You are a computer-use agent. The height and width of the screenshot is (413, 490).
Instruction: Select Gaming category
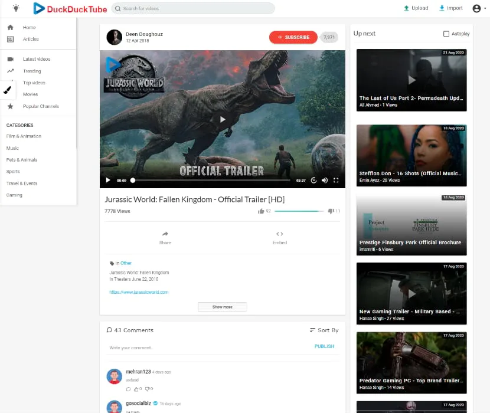(14, 195)
